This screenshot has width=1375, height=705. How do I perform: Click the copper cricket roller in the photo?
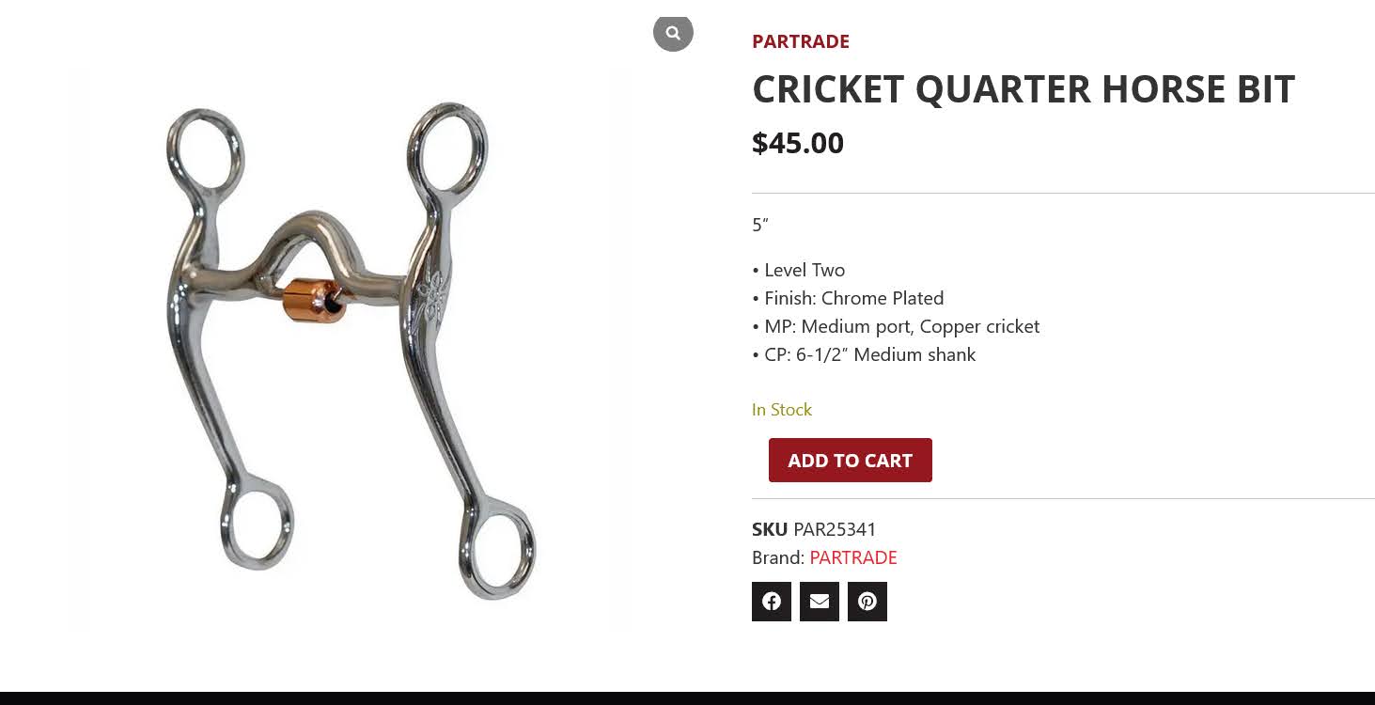[312, 300]
